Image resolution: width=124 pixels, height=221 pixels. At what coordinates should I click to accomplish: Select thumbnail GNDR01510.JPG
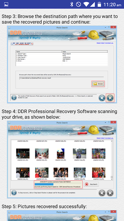pos(99,172)
